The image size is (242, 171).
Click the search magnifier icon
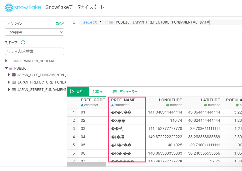(8, 52)
